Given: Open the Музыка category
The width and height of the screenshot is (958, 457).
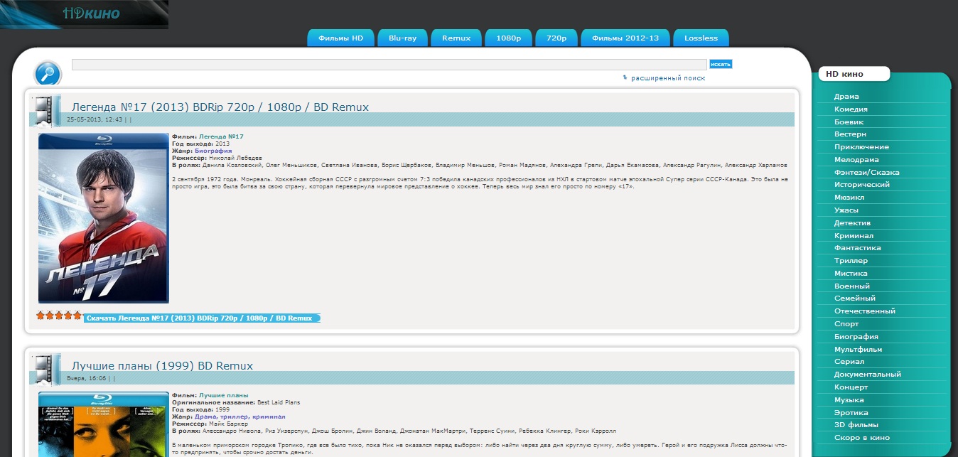Looking at the screenshot, I should [851, 400].
